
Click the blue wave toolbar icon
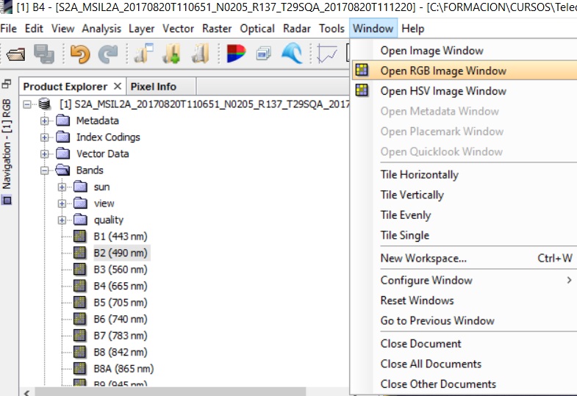pyautogui.click(x=293, y=54)
